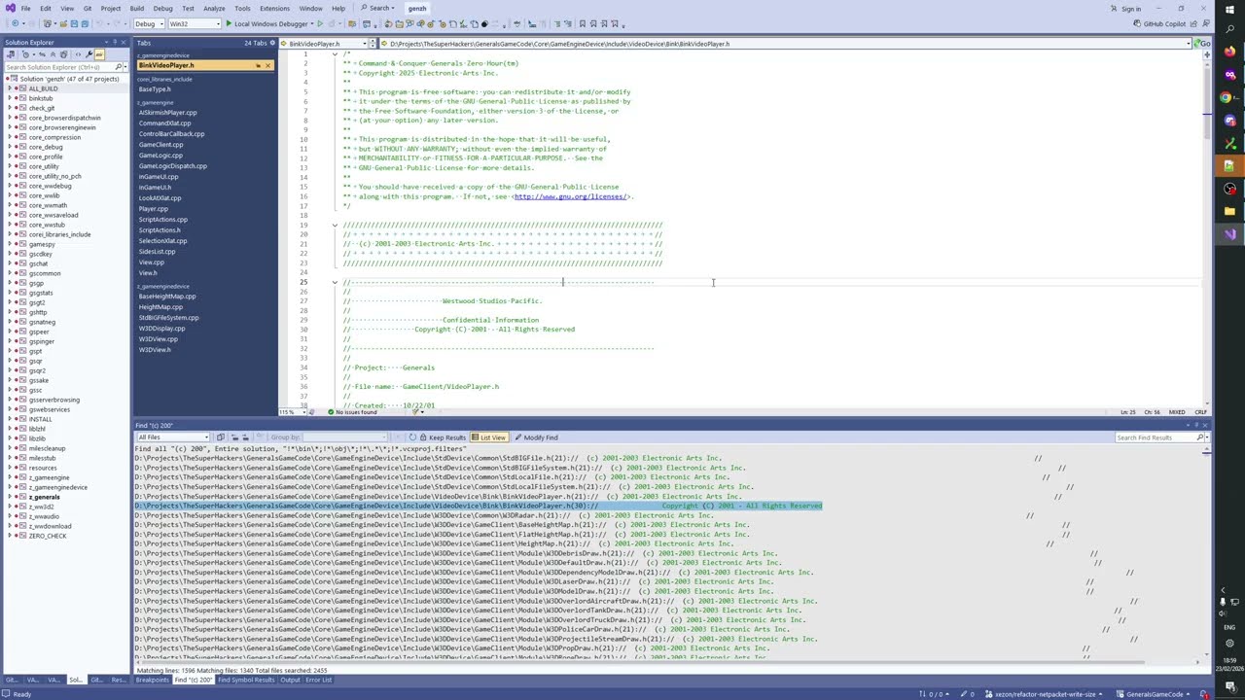
Task: Open the Debug menu
Action: click(162, 9)
